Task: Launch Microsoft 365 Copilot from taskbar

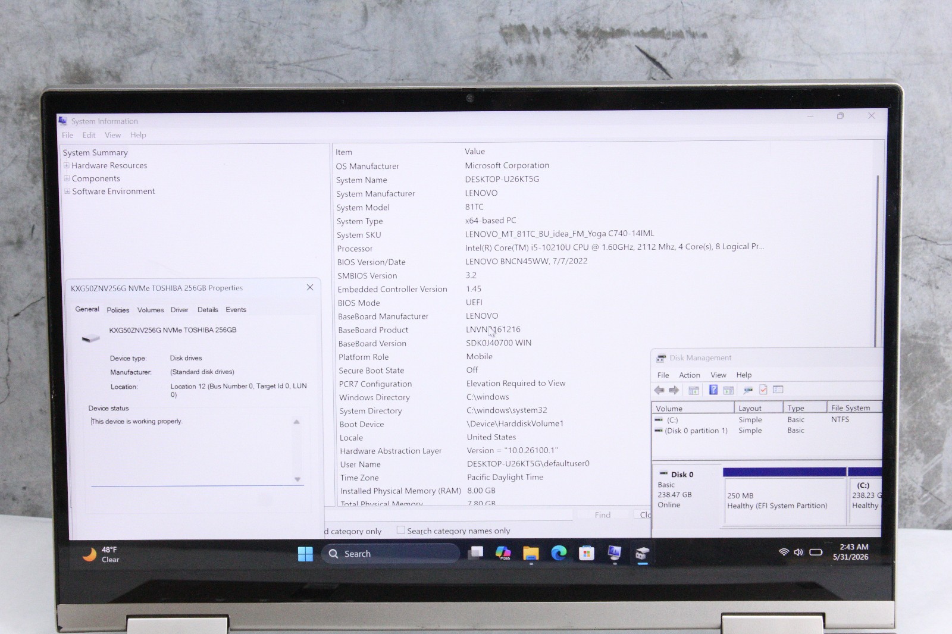Action: pyautogui.click(x=503, y=554)
